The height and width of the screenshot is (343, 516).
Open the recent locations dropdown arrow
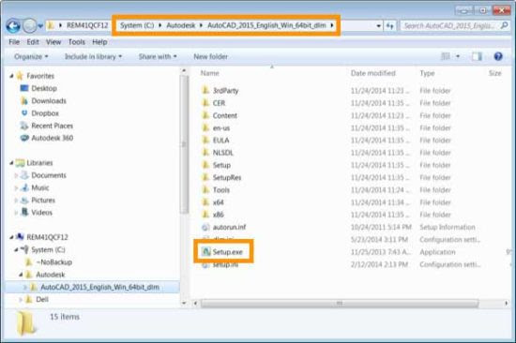pyautogui.click(x=40, y=25)
